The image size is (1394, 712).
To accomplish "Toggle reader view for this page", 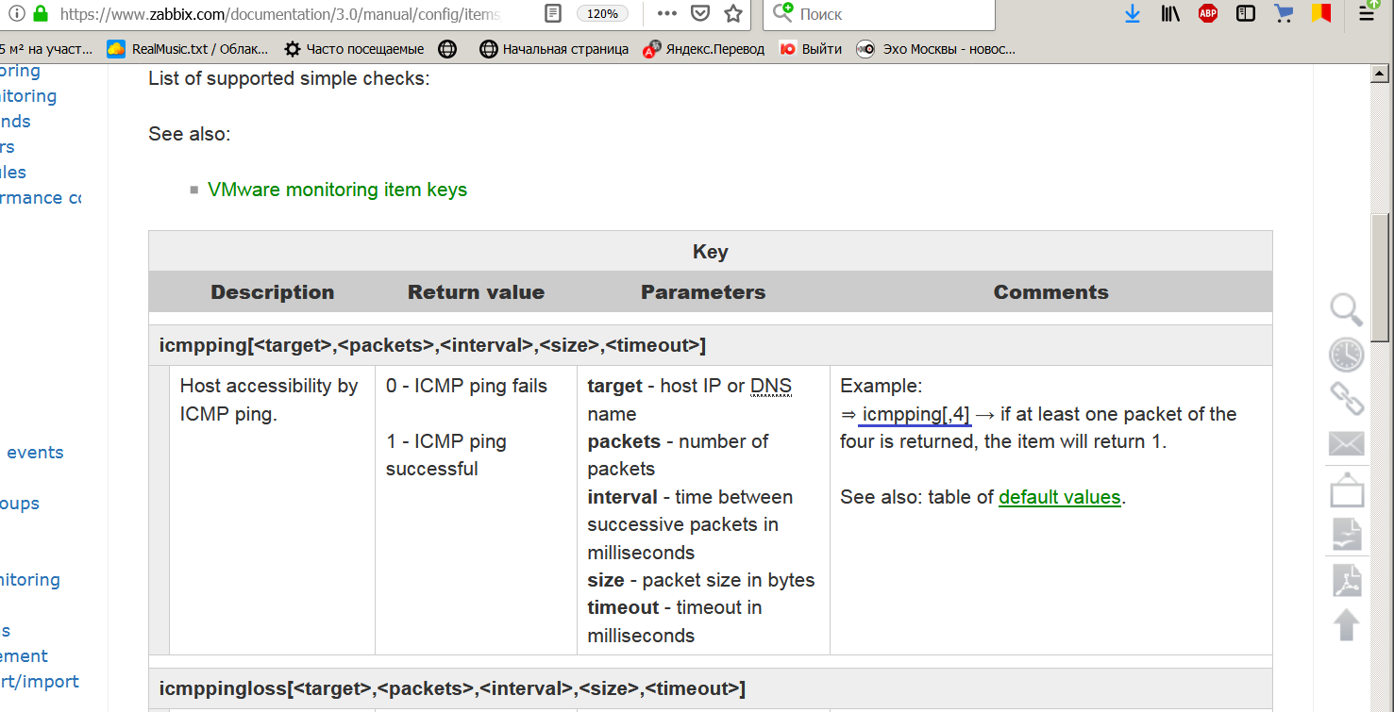I will point(554,14).
